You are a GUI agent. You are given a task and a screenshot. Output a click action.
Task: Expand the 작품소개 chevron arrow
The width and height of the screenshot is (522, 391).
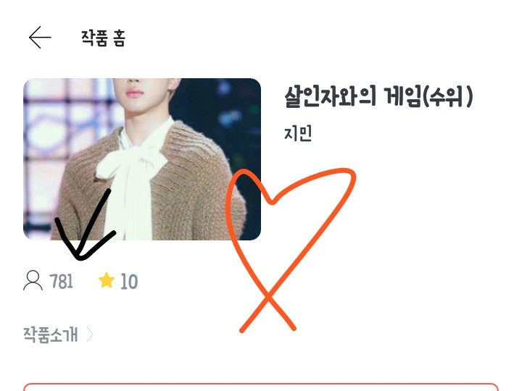pos(90,335)
